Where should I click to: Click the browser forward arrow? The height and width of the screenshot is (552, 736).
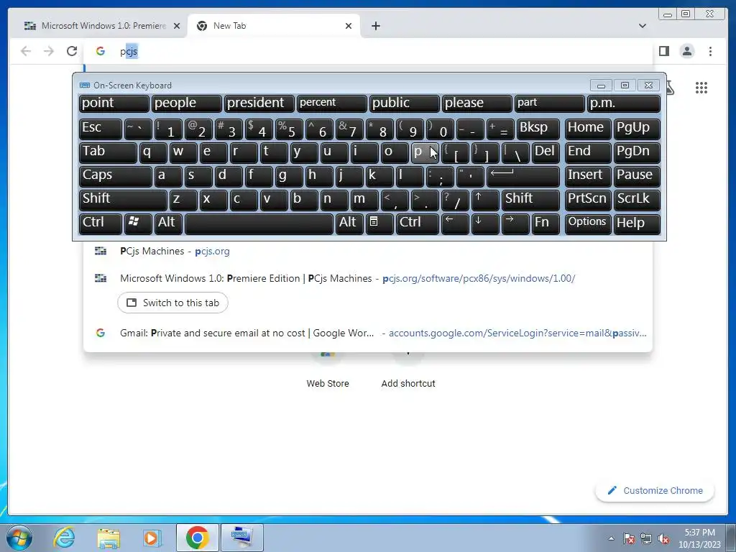click(49, 51)
